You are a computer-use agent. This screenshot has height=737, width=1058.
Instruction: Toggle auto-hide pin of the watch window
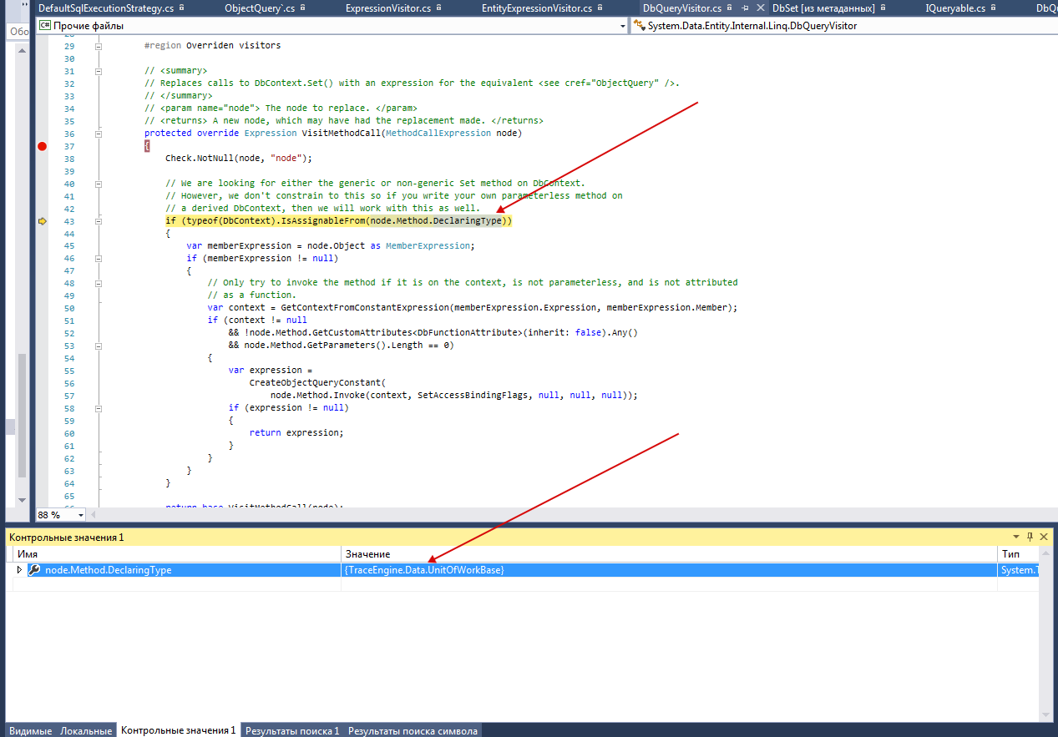[x=1030, y=537]
